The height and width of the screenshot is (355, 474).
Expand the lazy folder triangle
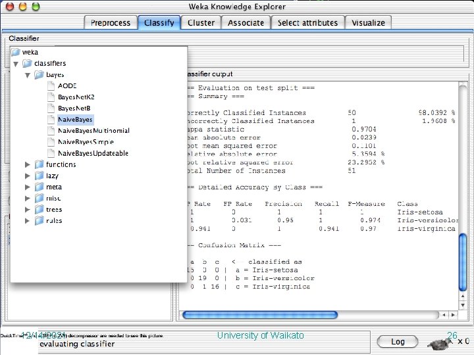pos(28,176)
